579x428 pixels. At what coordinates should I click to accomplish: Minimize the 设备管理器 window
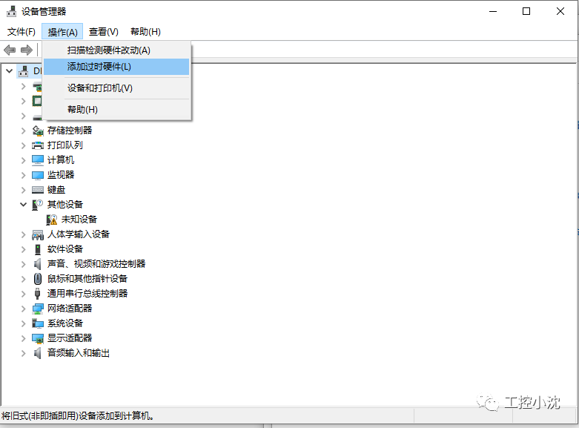[492, 11]
